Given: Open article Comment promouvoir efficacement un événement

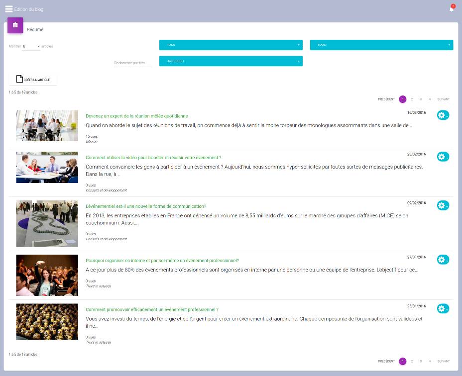Looking at the screenshot, I should coord(152,309).
